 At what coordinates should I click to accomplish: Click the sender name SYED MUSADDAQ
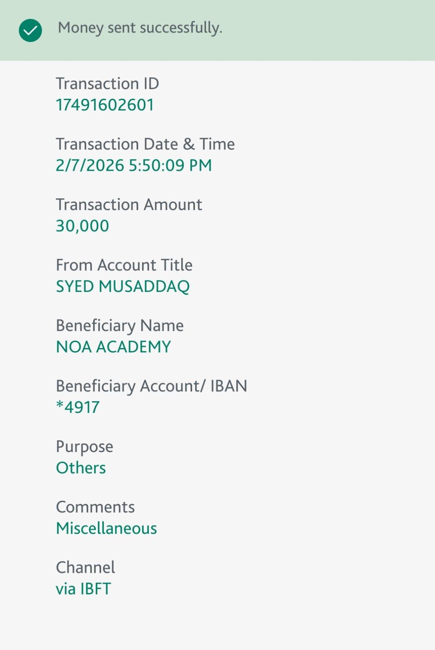123,287
